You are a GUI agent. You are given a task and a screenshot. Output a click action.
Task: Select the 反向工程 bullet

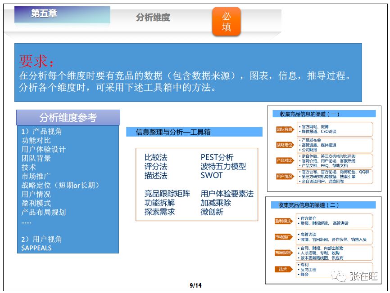point(307,270)
